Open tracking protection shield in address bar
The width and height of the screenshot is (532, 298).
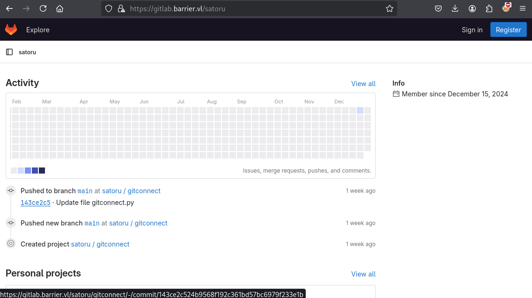[x=109, y=8]
